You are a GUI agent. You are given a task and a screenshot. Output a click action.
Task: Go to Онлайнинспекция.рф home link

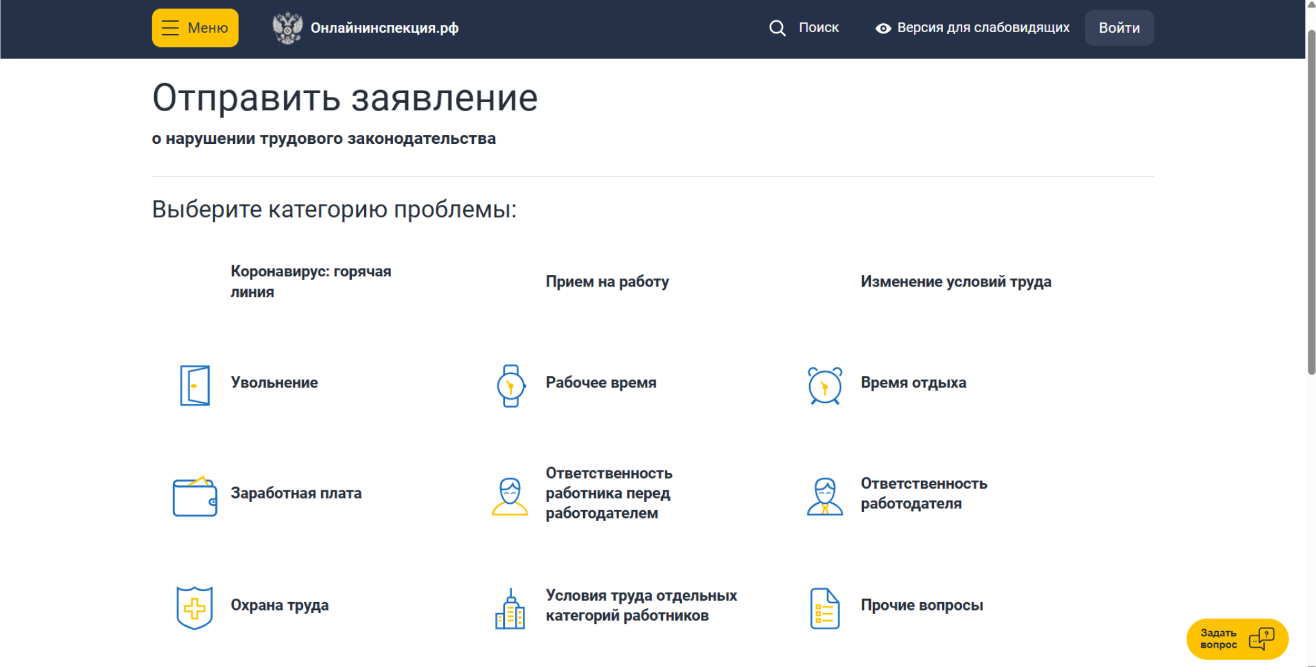coord(384,28)
